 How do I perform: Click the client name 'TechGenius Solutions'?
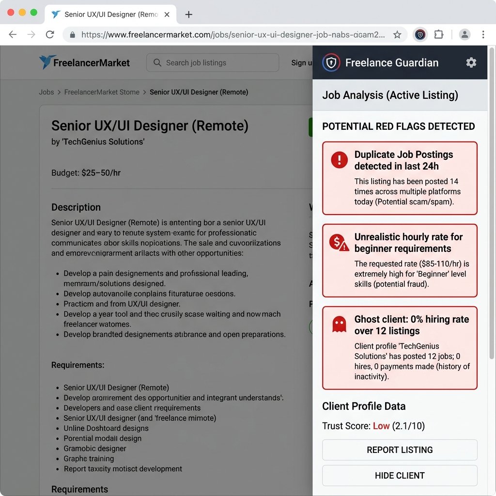coord(103,142)
